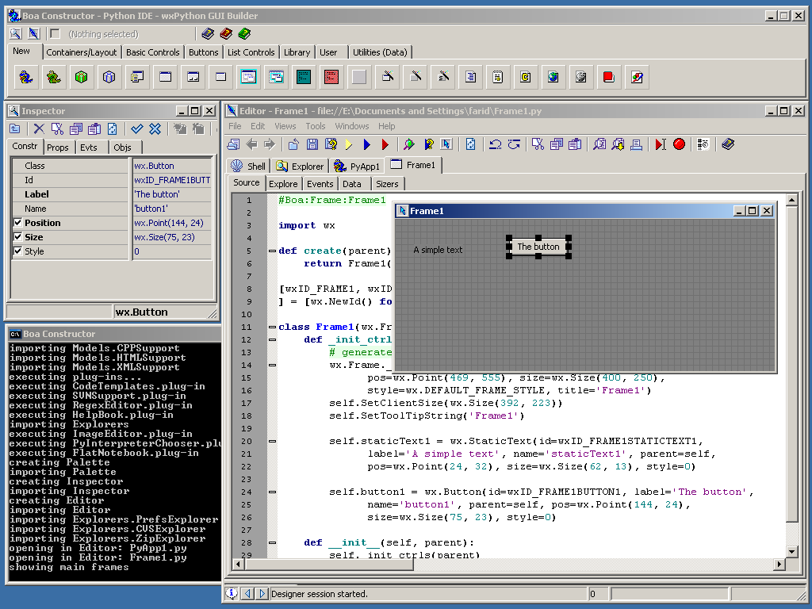Click the globe icon in the New palette
This screenshot has height=609, width=812.
click(x=553, y=77)
